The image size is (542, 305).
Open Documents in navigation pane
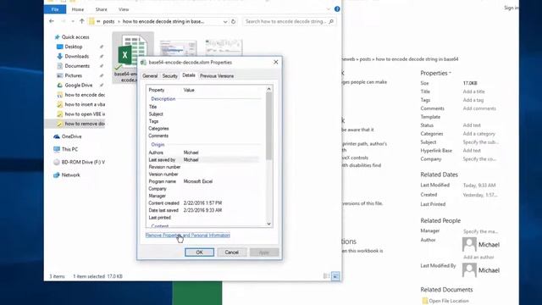pos(77,66)
